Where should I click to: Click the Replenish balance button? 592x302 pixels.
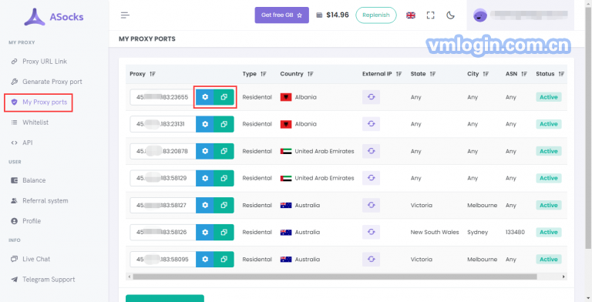tap(376, 15)
